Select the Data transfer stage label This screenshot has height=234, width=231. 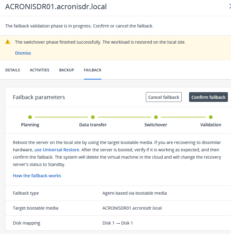(93, 125)
